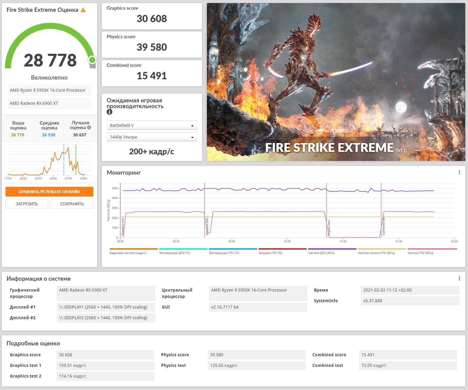This screenshot has width=468, height=390.
Task: Toggle the Загрузка ГПУ (%) legend series
Action: coord(282,251)
